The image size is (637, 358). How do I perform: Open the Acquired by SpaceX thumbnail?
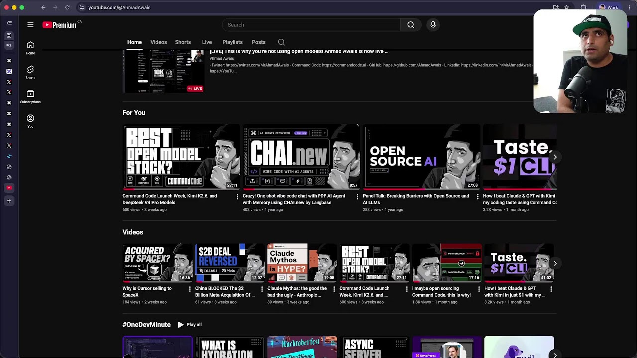(157, 263)
